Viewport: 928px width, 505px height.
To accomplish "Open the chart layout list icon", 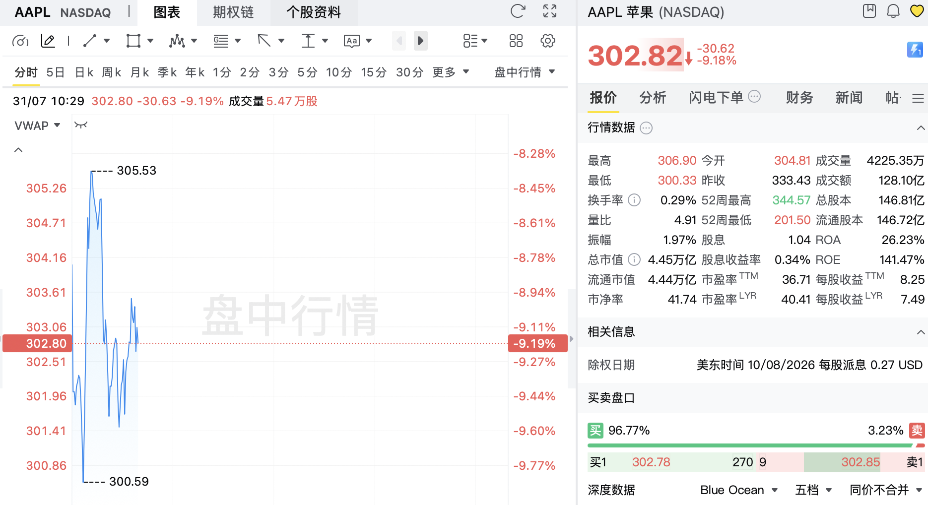I will click(470, 41).
